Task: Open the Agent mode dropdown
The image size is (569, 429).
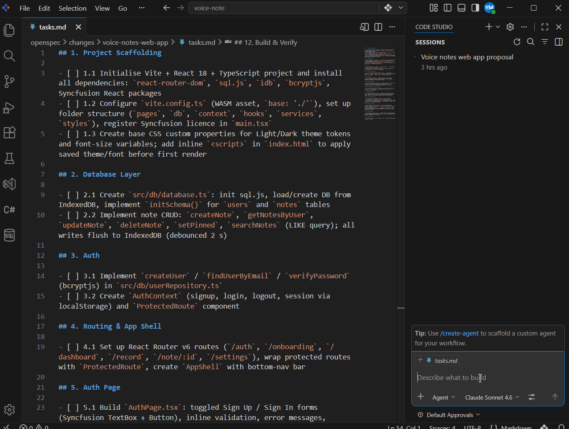Action: click(444, 397)
